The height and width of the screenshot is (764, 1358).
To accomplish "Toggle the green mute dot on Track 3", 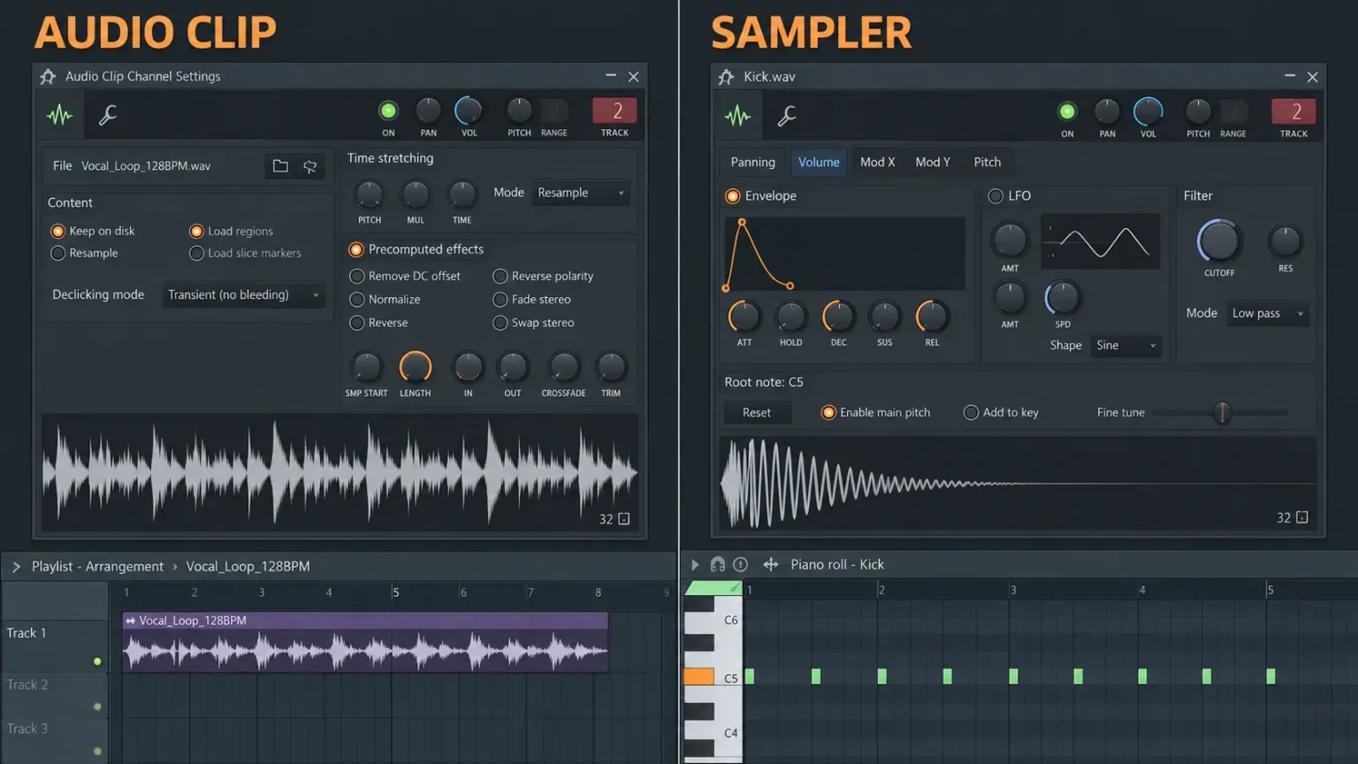I will (97, 752).
